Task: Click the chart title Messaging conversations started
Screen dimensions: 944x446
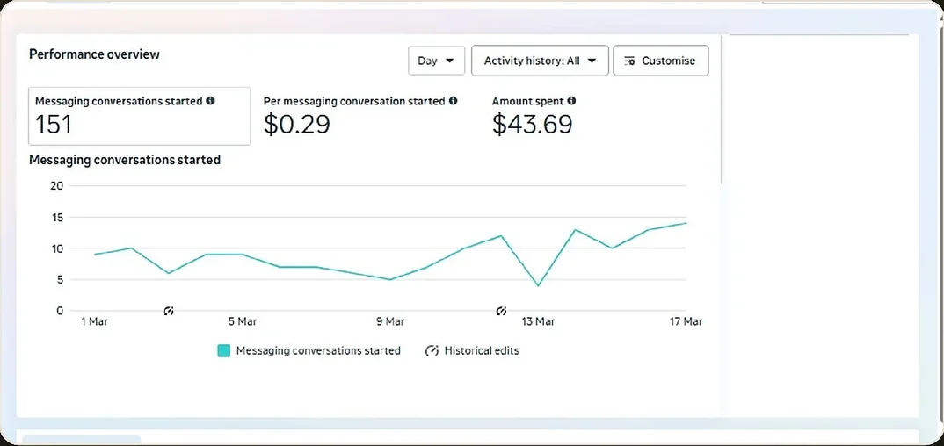Action: 125,161
